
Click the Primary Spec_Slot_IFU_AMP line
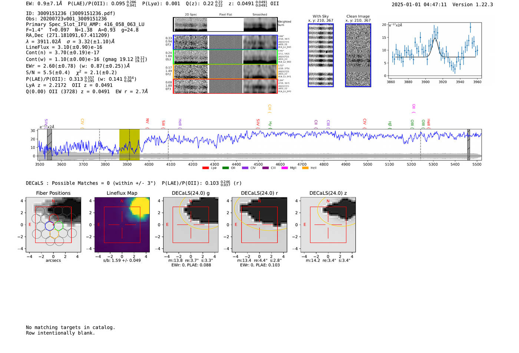coord(85,24)
